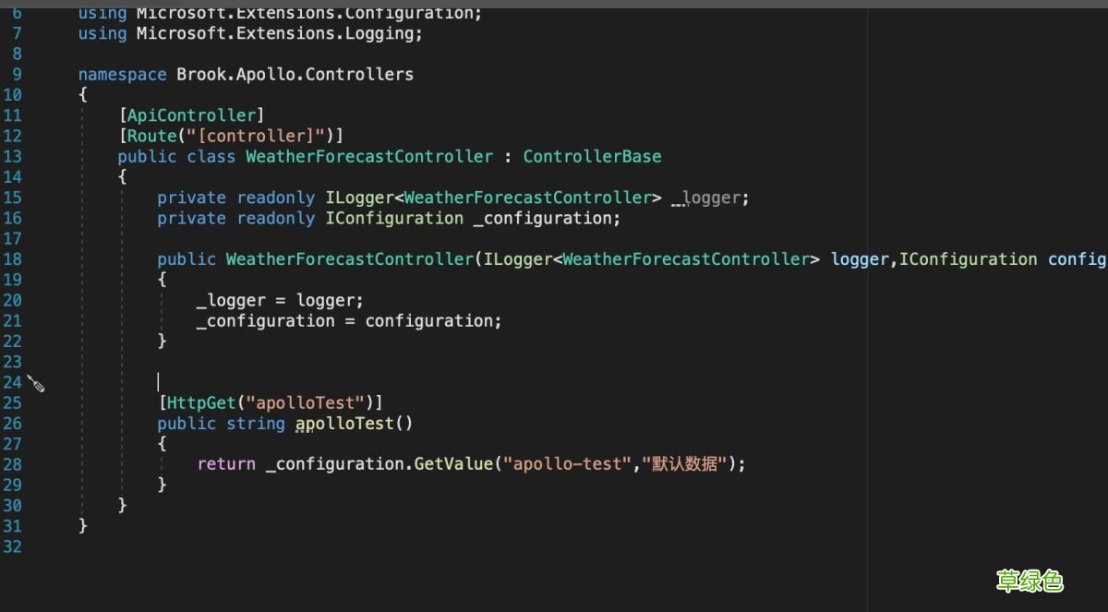Select the ILogger generic type on line 15
This screenshot has width=1108, height=612.
360,198
